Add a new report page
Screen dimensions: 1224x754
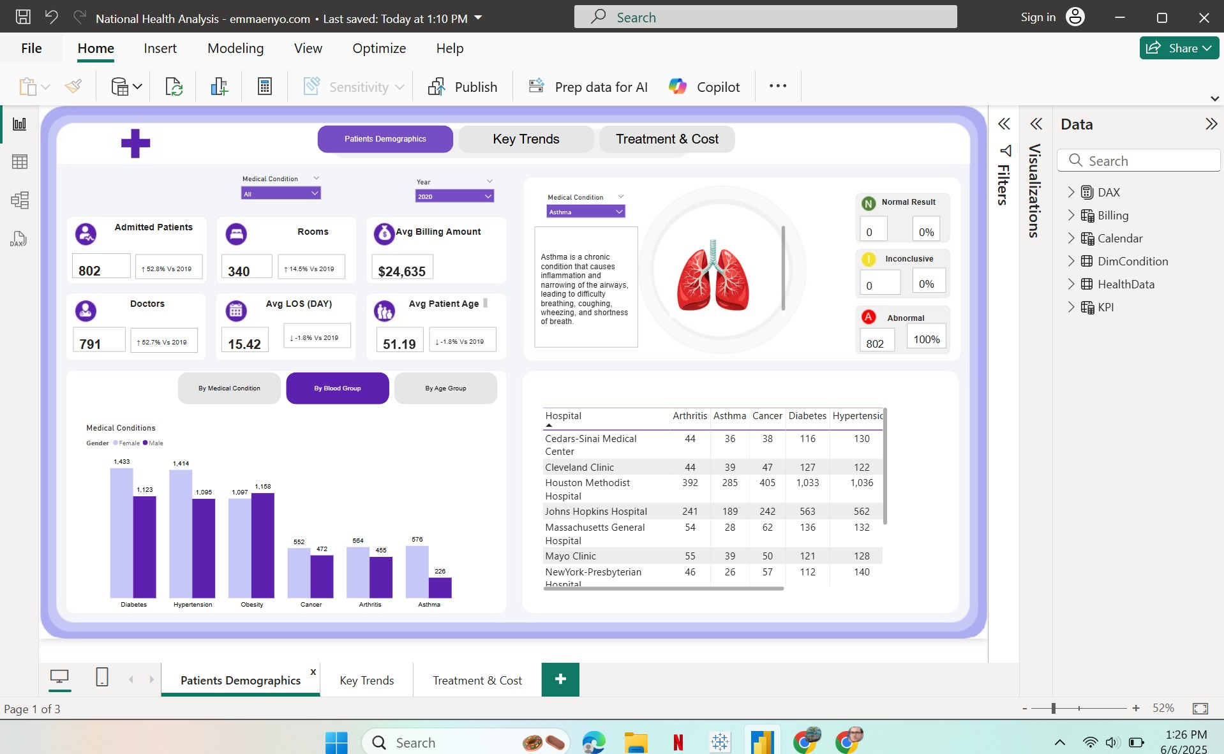560,679
